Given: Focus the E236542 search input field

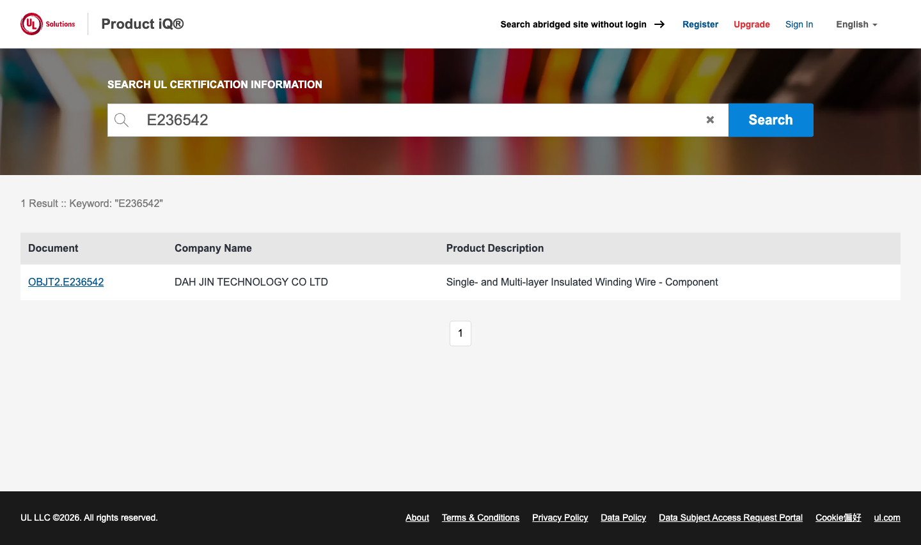Looking at the screenshot, I should 418,120.
